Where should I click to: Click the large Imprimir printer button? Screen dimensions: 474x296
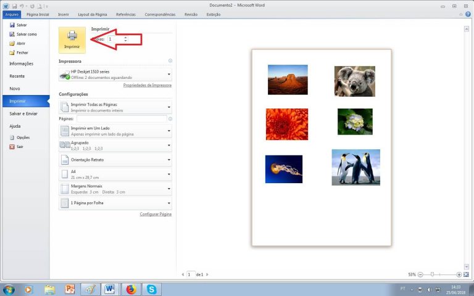pyautogui.click(x=72, y=39)
